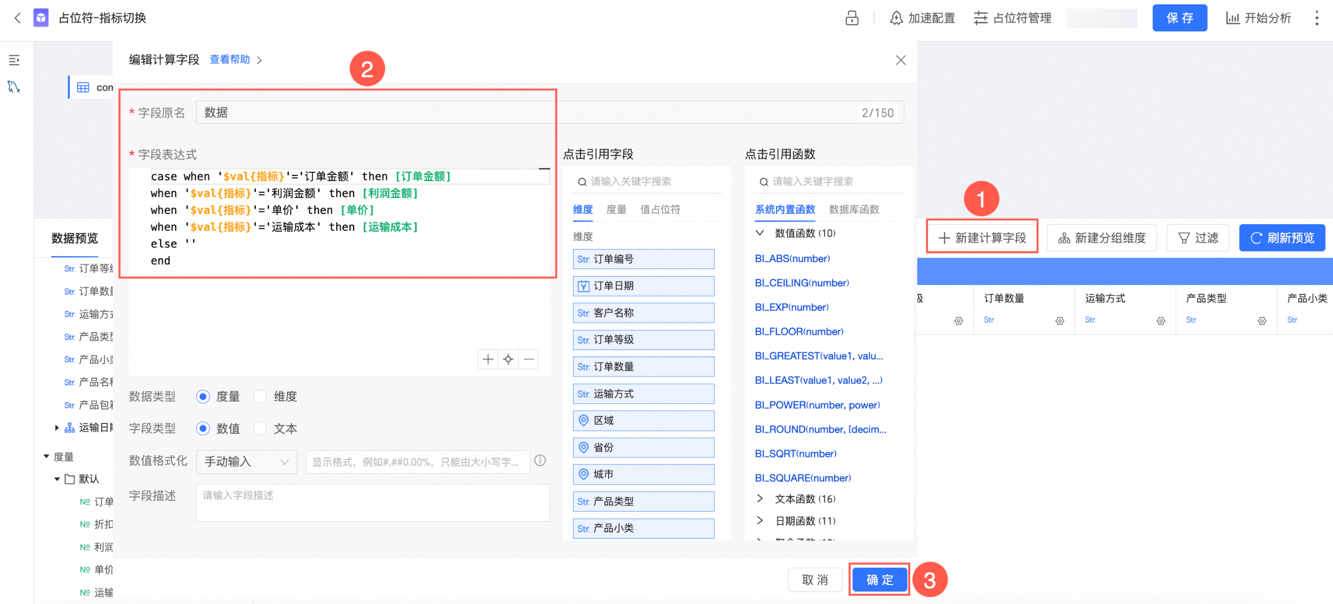1333x604 pixels.
Task: Open 查看帮助 link
Action: [x=230, y=59]
